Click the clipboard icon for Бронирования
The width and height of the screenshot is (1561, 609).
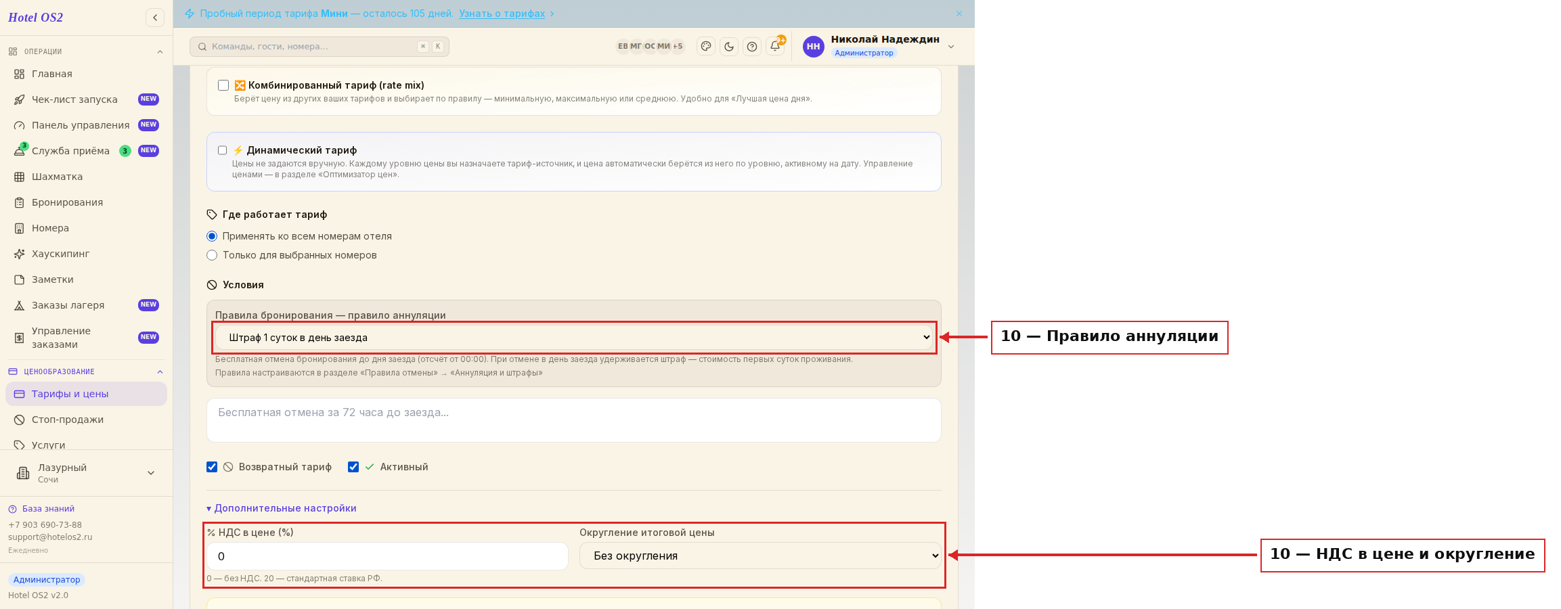(x=20, y=202)
